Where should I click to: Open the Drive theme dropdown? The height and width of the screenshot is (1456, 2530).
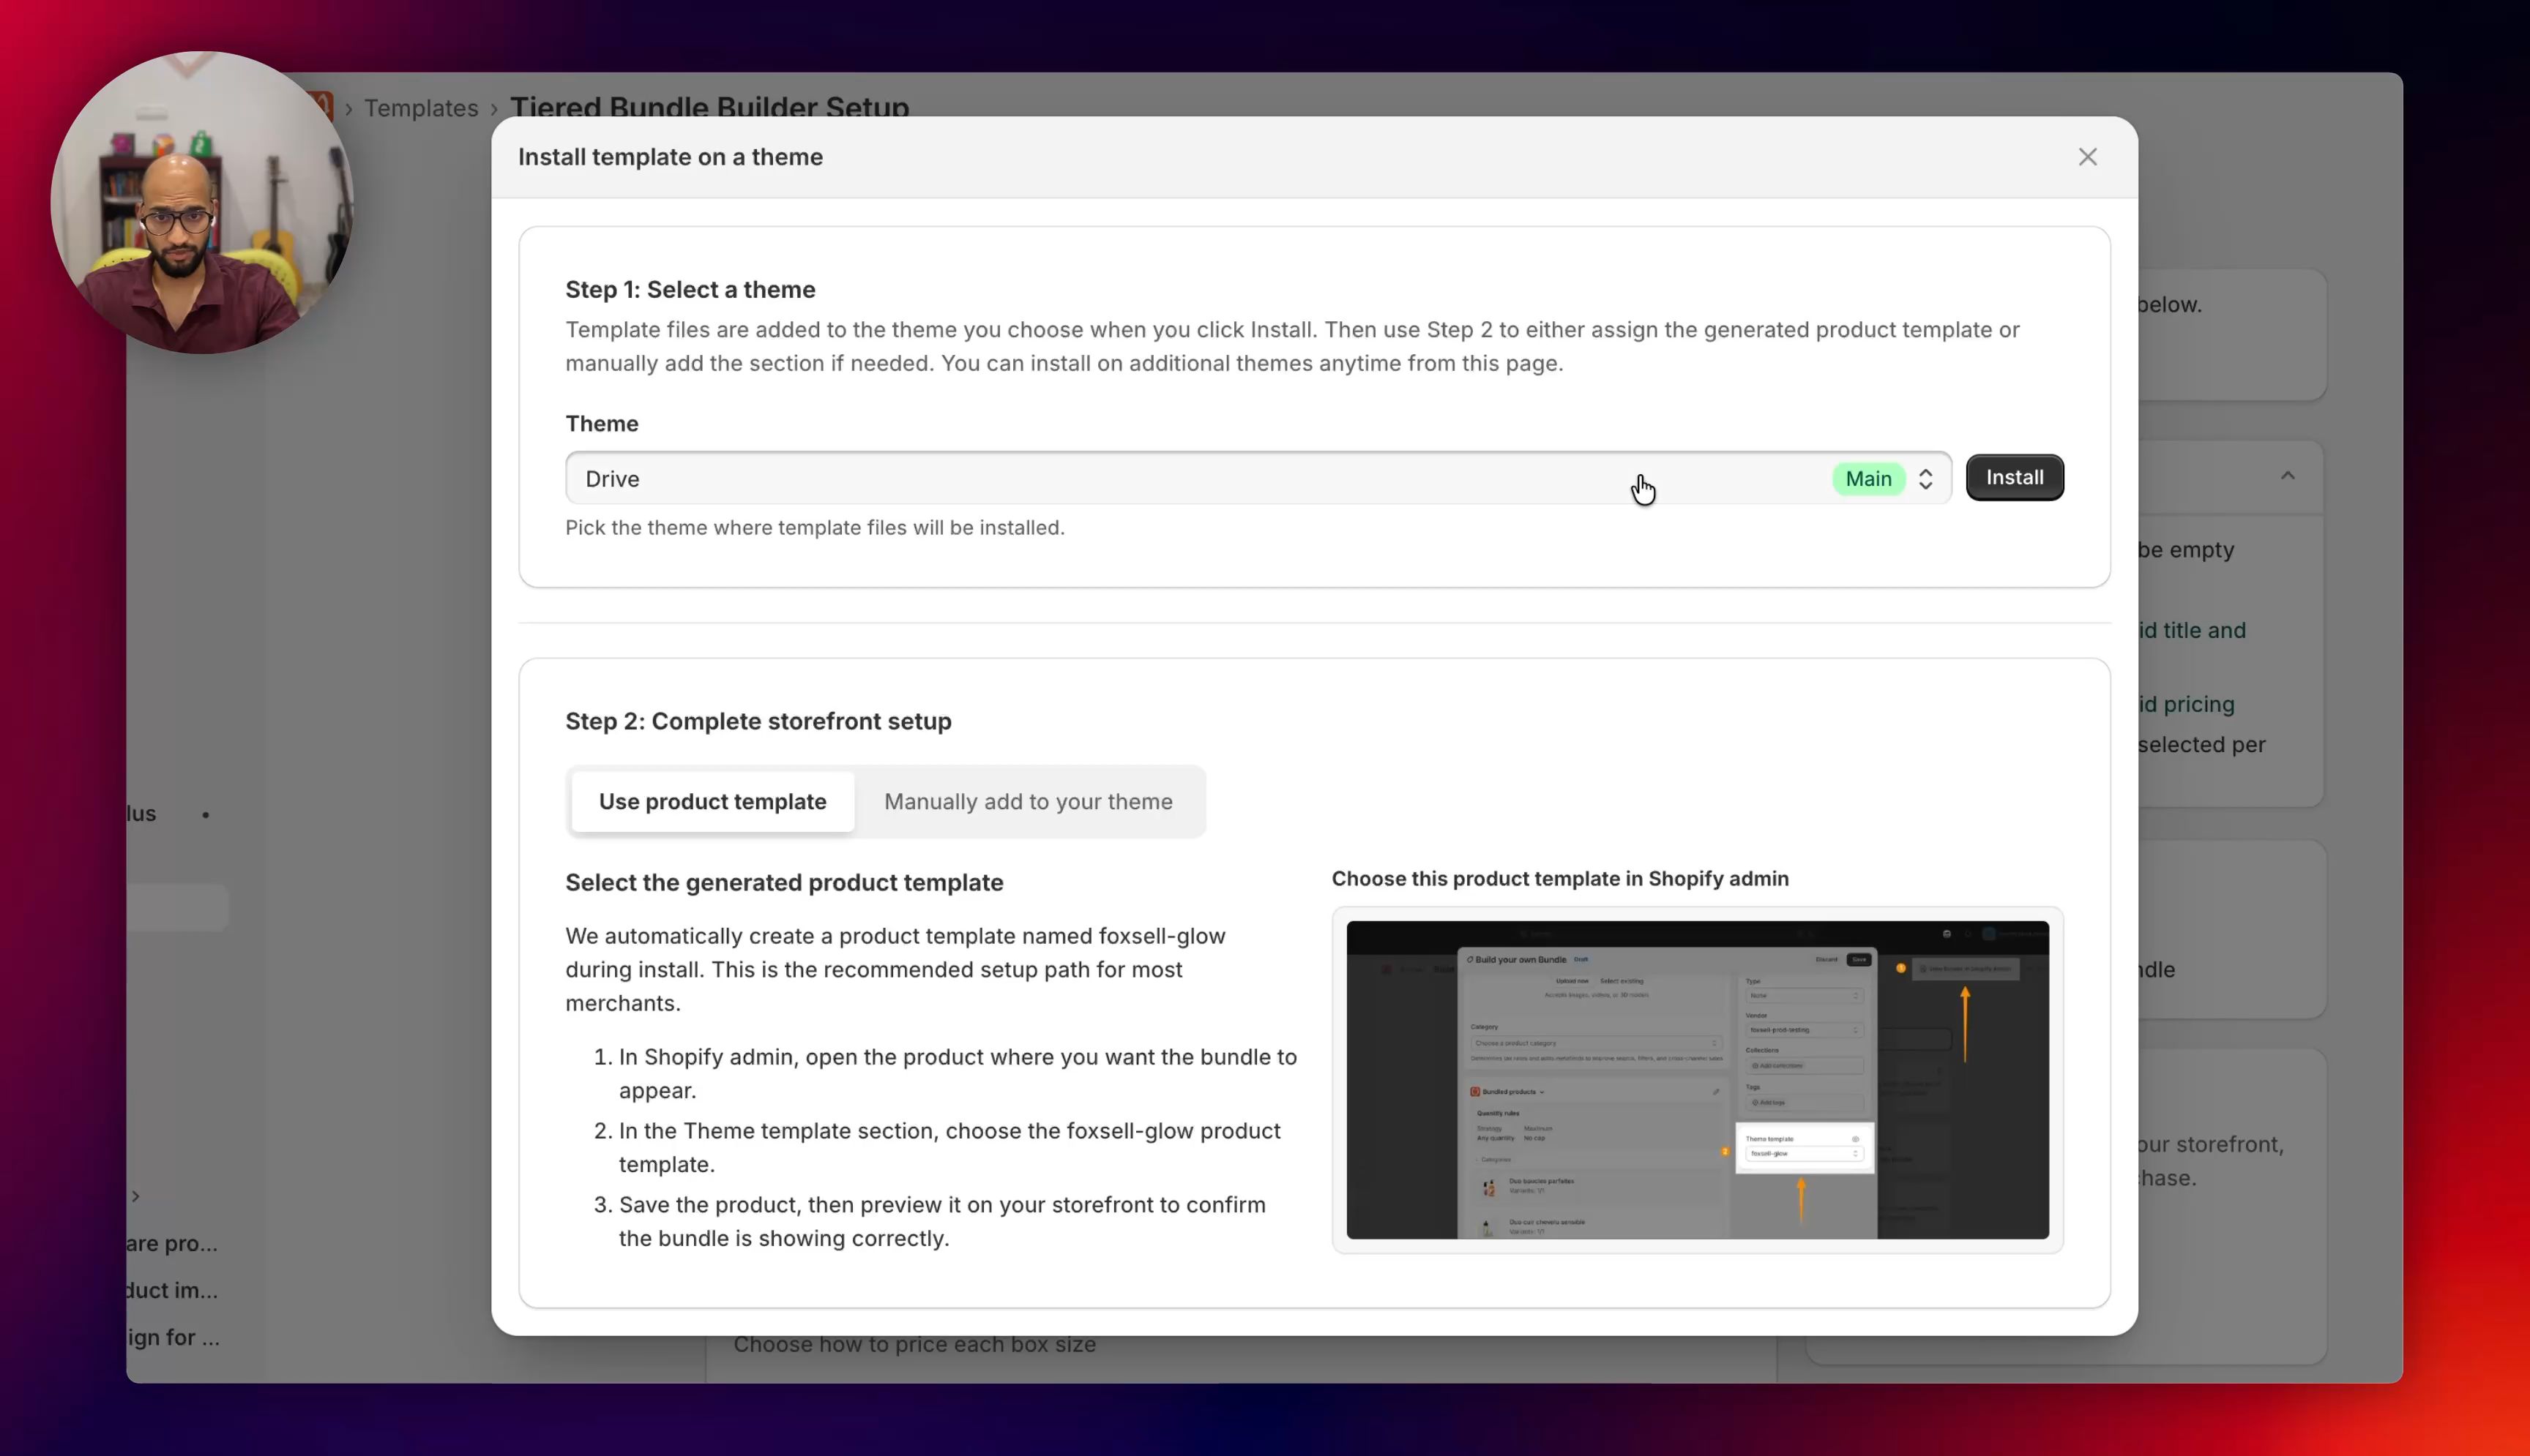click(1258, 478)
